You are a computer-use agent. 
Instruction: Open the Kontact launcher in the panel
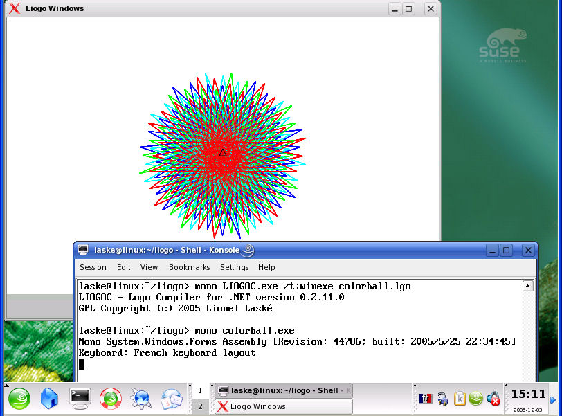(x=171, y=398)
